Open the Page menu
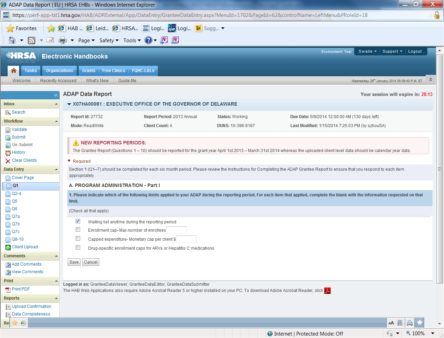 (86, 41)
